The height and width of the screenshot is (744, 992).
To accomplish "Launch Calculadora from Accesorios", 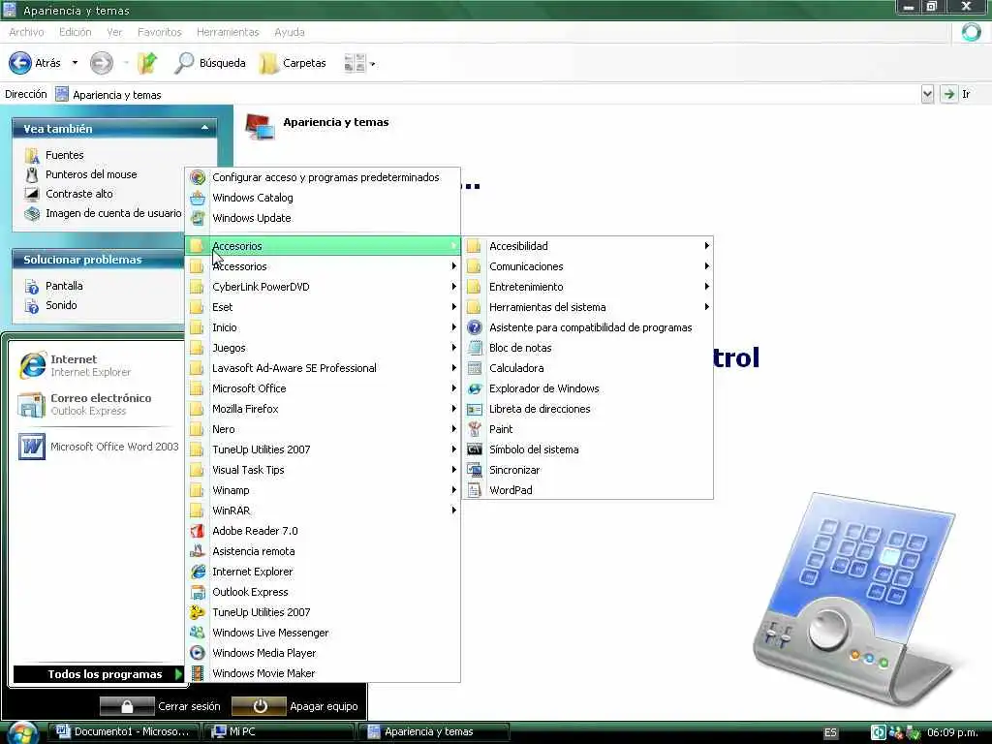I will point(588,367).
